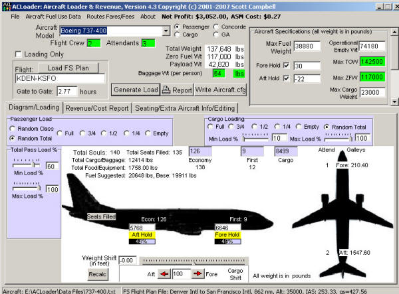The image size is (399, 294).
Task: Click the red Fore arrow for cargo shift
Action: click(198, 273)
